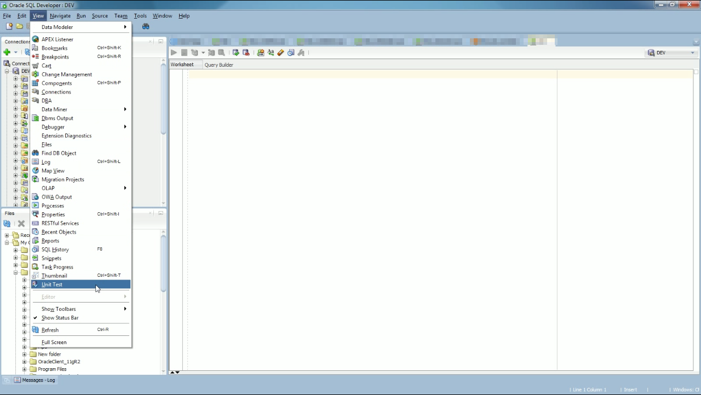Click the Commit icon with green check
This screenshot has width=701, height=395.
(236, 53)
